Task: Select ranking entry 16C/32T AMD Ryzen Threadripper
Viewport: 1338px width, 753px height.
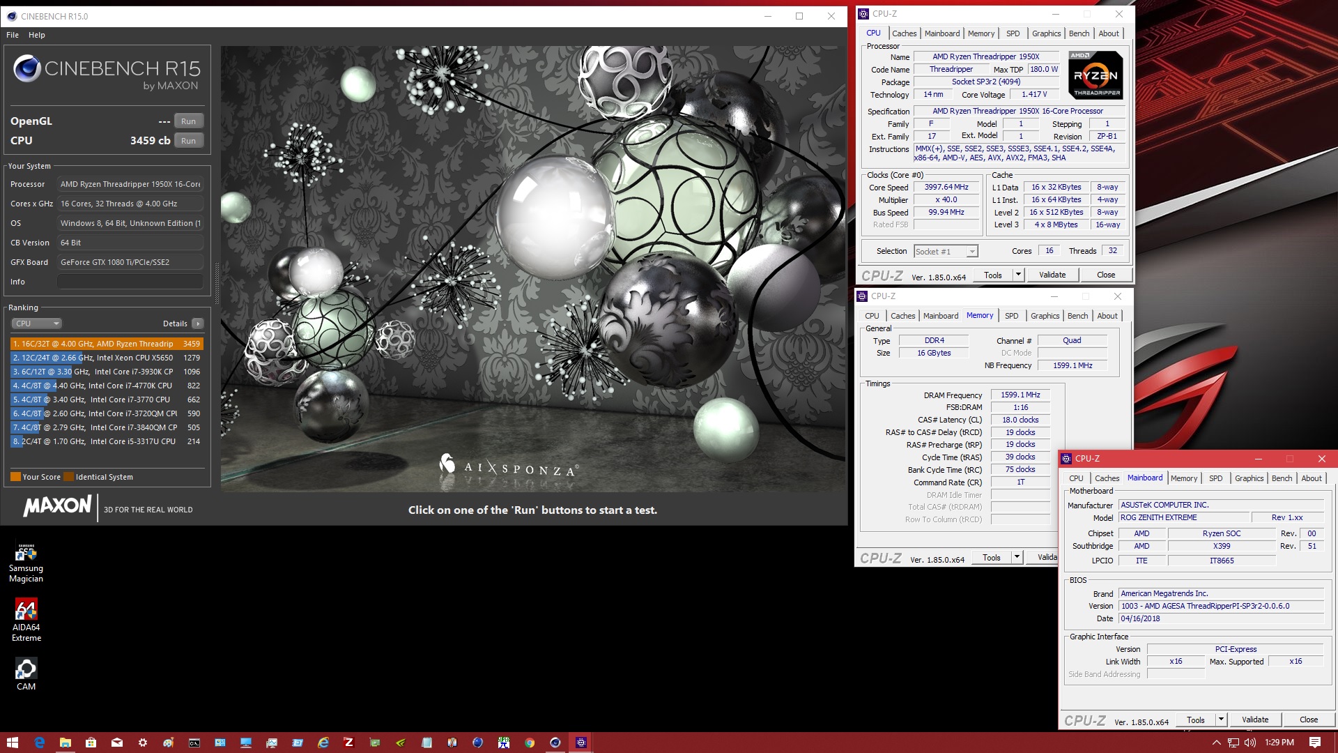Action: [107, 344]
